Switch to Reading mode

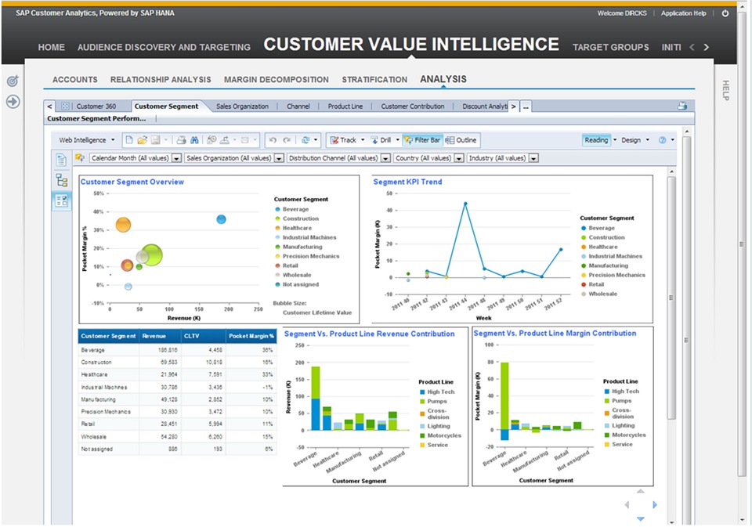[596, 140]
